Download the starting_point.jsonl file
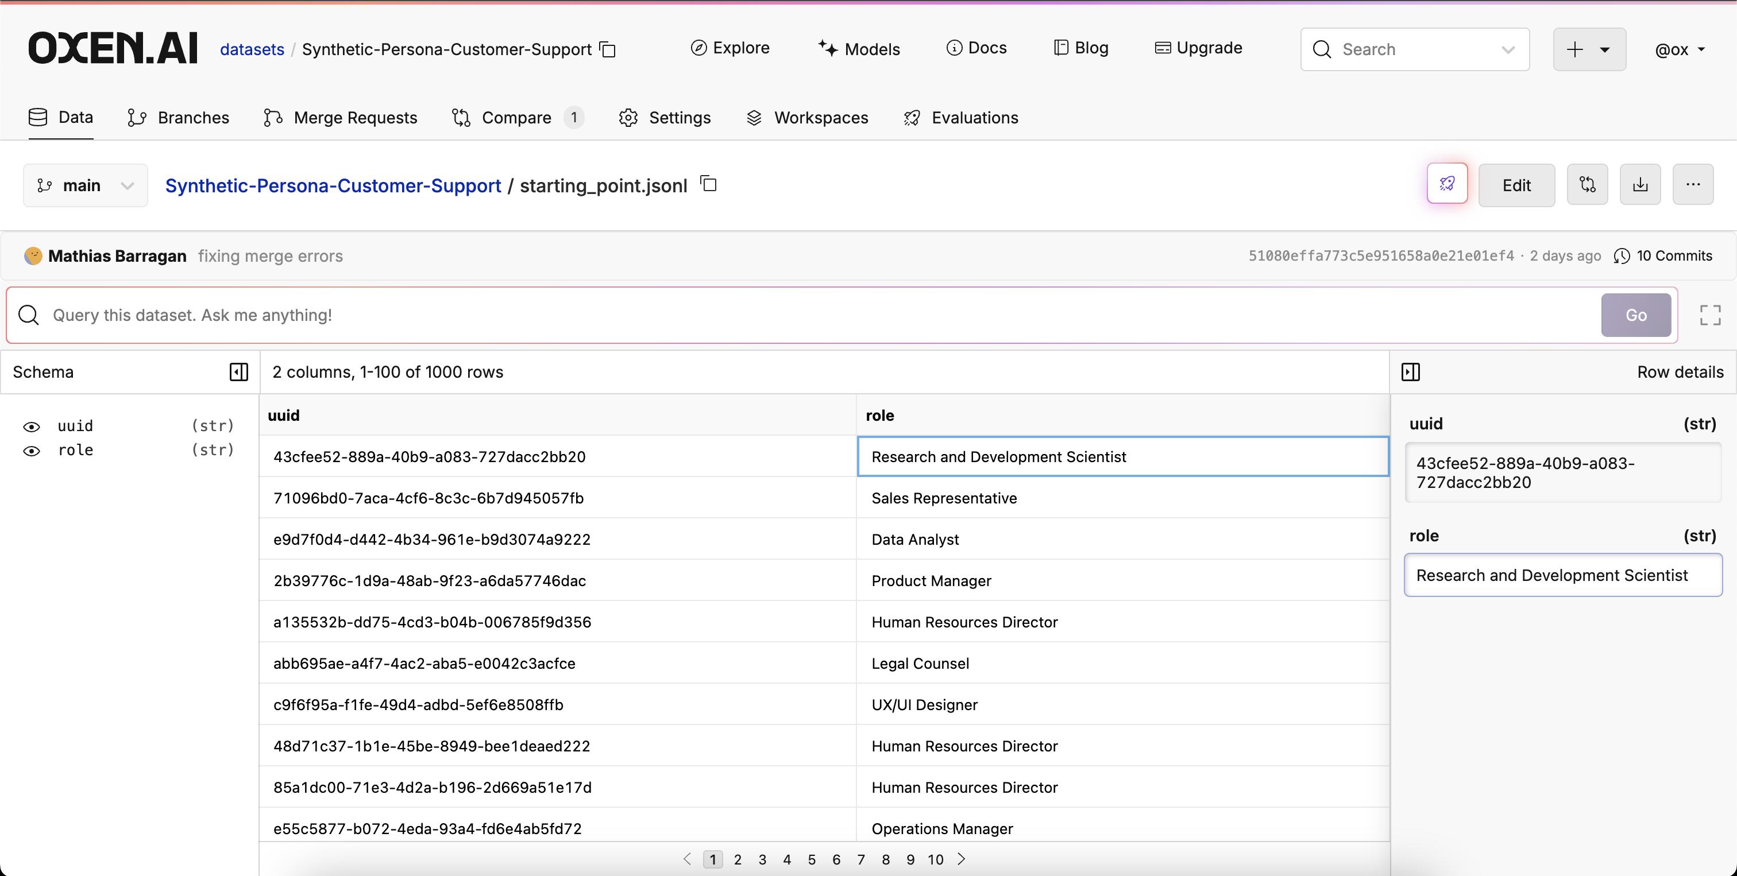This screenshot has width=1737, height=876. (1640, 185)
